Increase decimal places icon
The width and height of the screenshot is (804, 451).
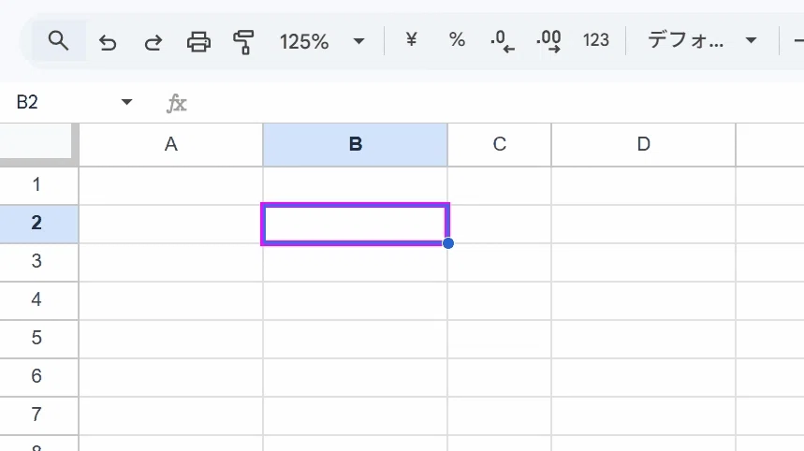[x=548, y=41]
